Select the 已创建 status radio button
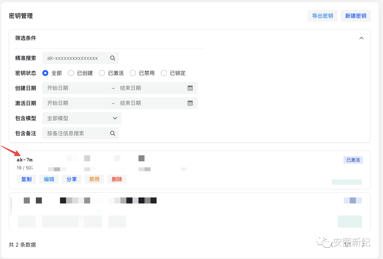The image size is (383, 259). tap(71, 73)
